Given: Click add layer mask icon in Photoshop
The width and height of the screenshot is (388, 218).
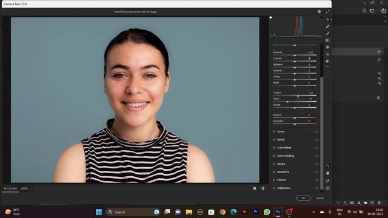Looking at the screenshot, I should tap(352, 203).
